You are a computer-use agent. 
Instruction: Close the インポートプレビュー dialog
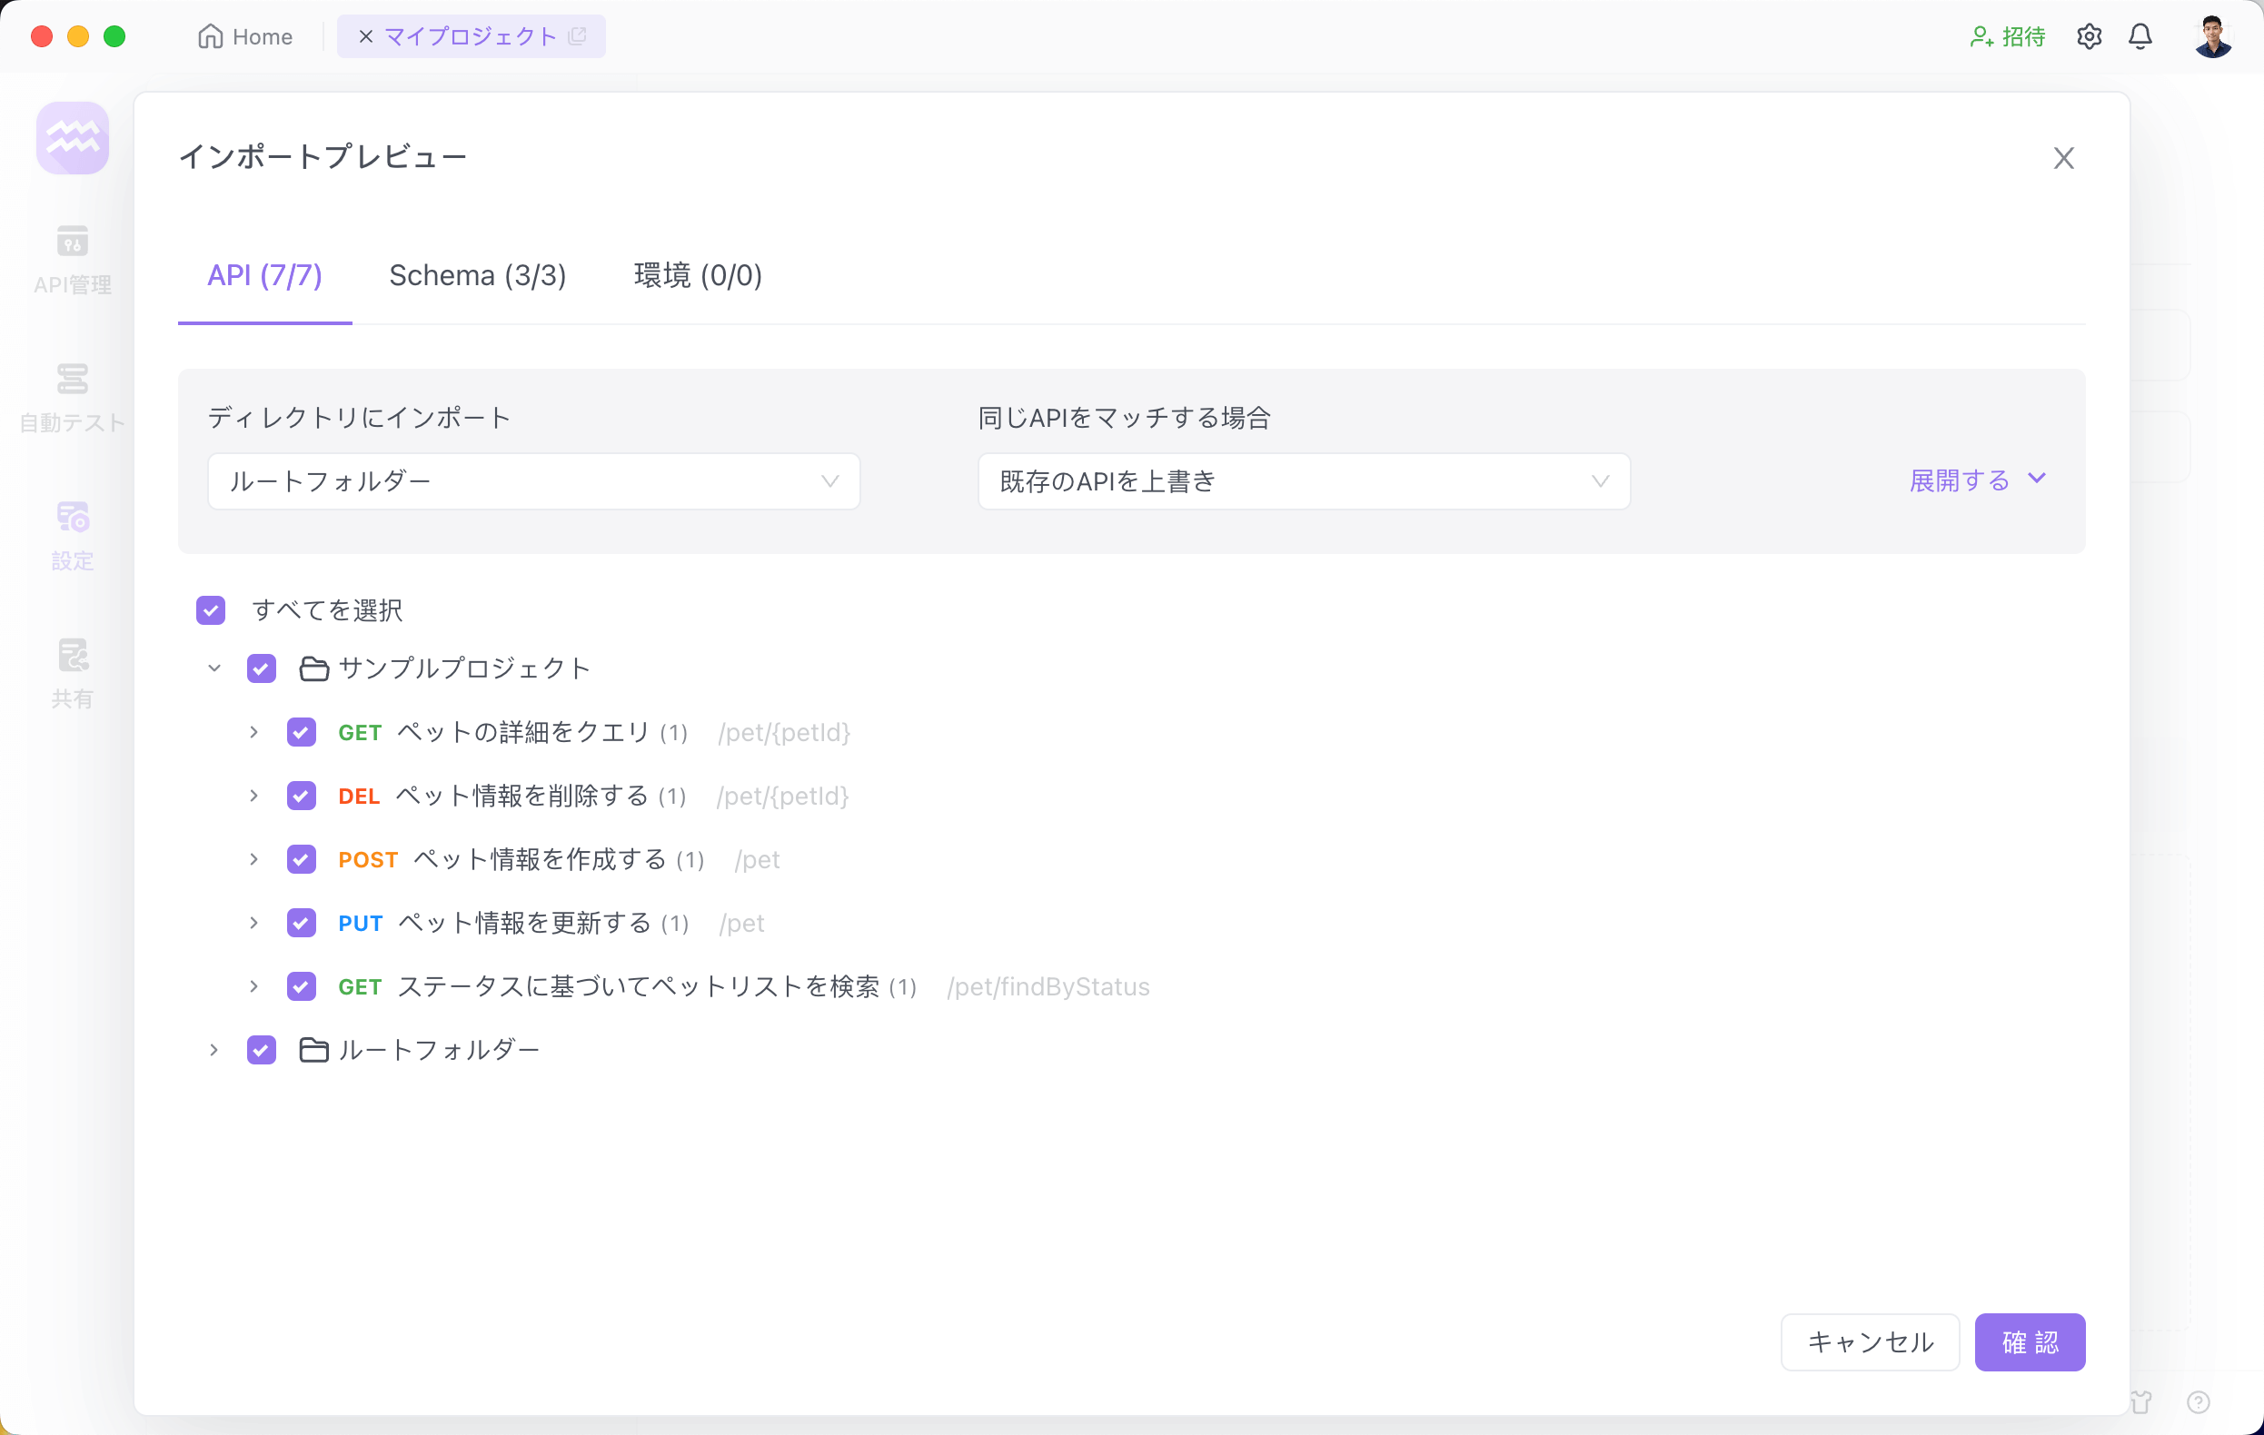pyautogui.click(x=2064, y=158)
